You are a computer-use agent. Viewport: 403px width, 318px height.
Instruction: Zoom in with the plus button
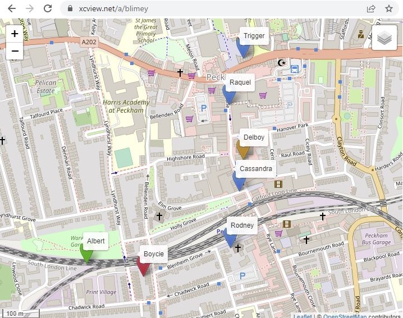(x=15, y=34)
